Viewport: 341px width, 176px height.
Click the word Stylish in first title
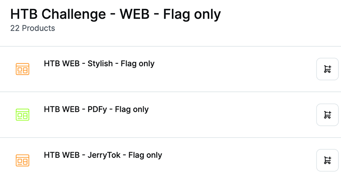[x=100, y=64]
